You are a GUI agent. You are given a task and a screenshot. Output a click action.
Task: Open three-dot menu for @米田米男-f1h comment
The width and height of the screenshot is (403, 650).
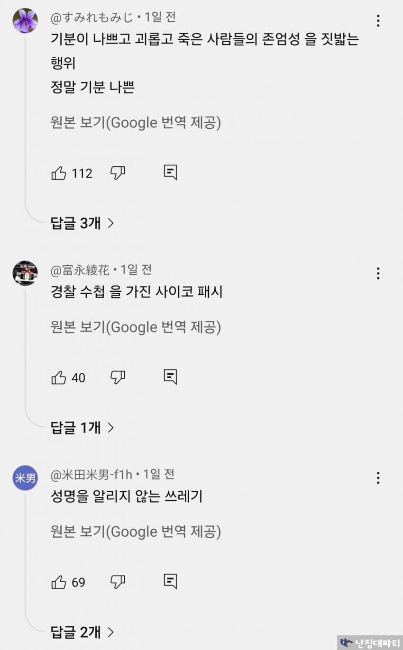tap(378, 478)
